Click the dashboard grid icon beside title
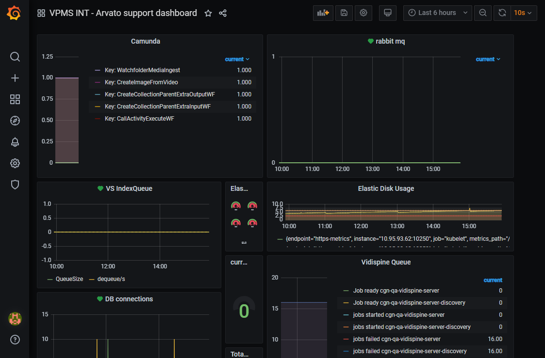Image resolution: width=545 pixels, height=358 pixels. coord(41,13)
